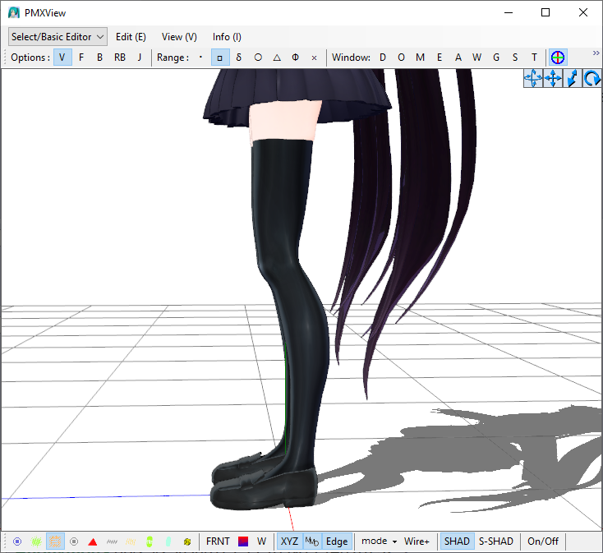Toggle the F face selection option
603x553 pixels.
(x=81, y=58)
